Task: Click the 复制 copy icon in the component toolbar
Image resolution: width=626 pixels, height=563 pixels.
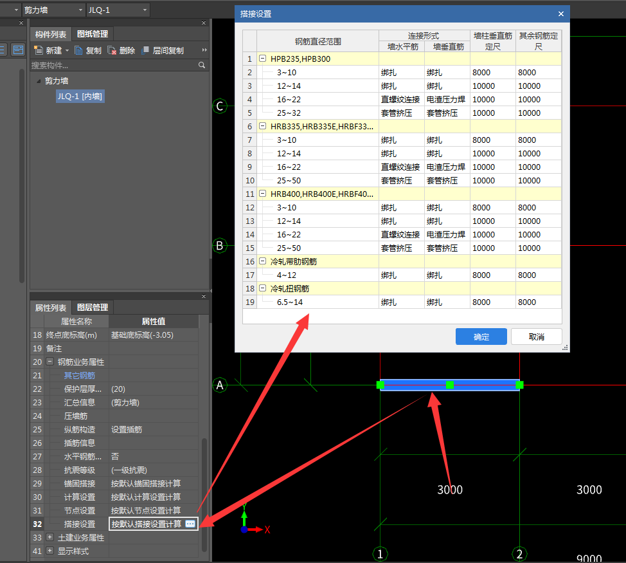Action: point(78,50)
